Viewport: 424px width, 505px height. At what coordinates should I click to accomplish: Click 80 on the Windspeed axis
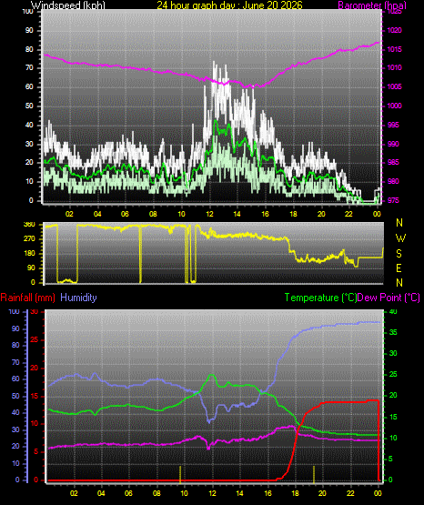click(x=29, y=49)
